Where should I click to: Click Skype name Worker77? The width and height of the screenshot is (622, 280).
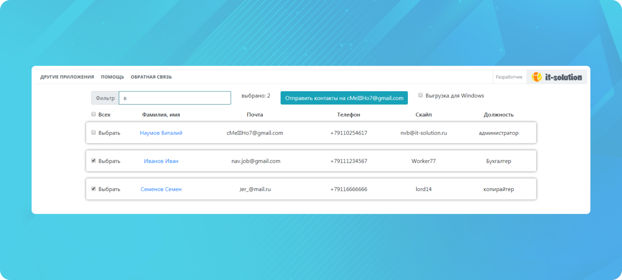pos(424,161)
